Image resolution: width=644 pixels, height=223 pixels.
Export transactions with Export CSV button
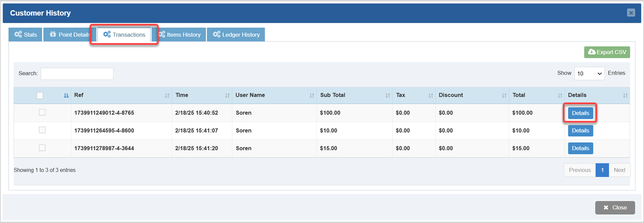tap(607, 52)
